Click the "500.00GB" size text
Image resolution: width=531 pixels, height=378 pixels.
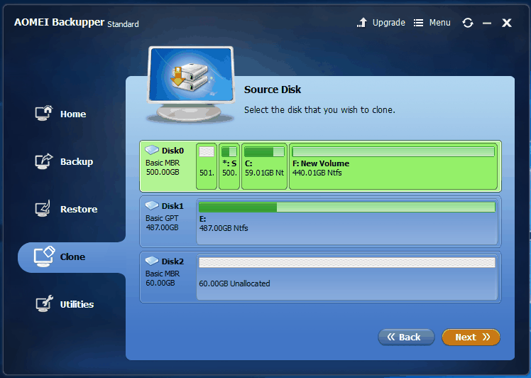pyautogui.click(x=163, y=172)
